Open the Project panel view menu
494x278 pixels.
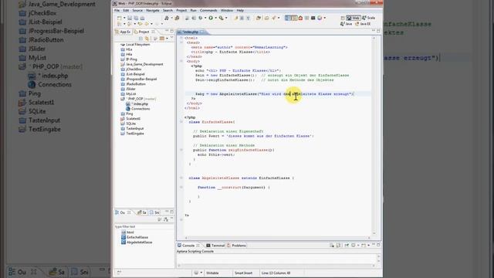171,38
